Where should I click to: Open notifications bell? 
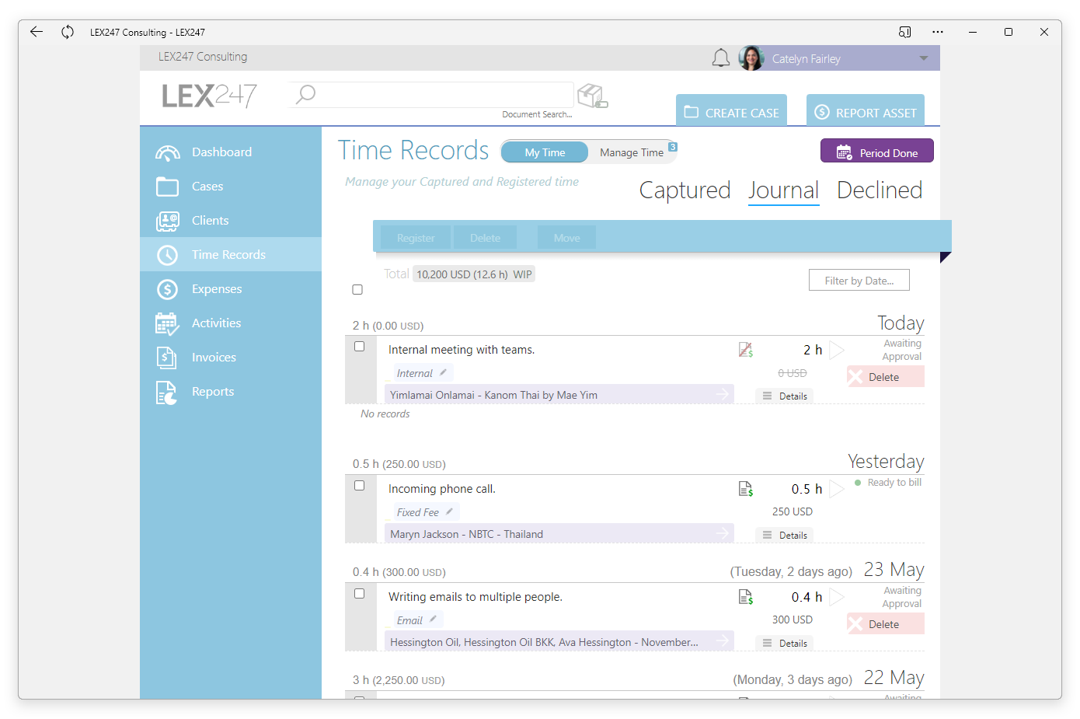tap(721, 58)
